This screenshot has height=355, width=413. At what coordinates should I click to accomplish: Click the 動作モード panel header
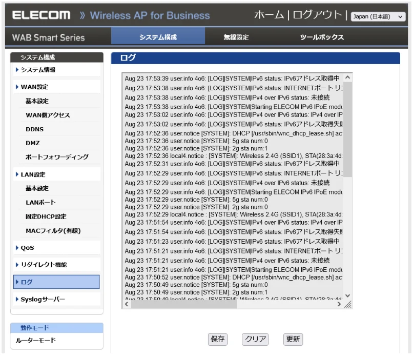(x=57, y=328)
